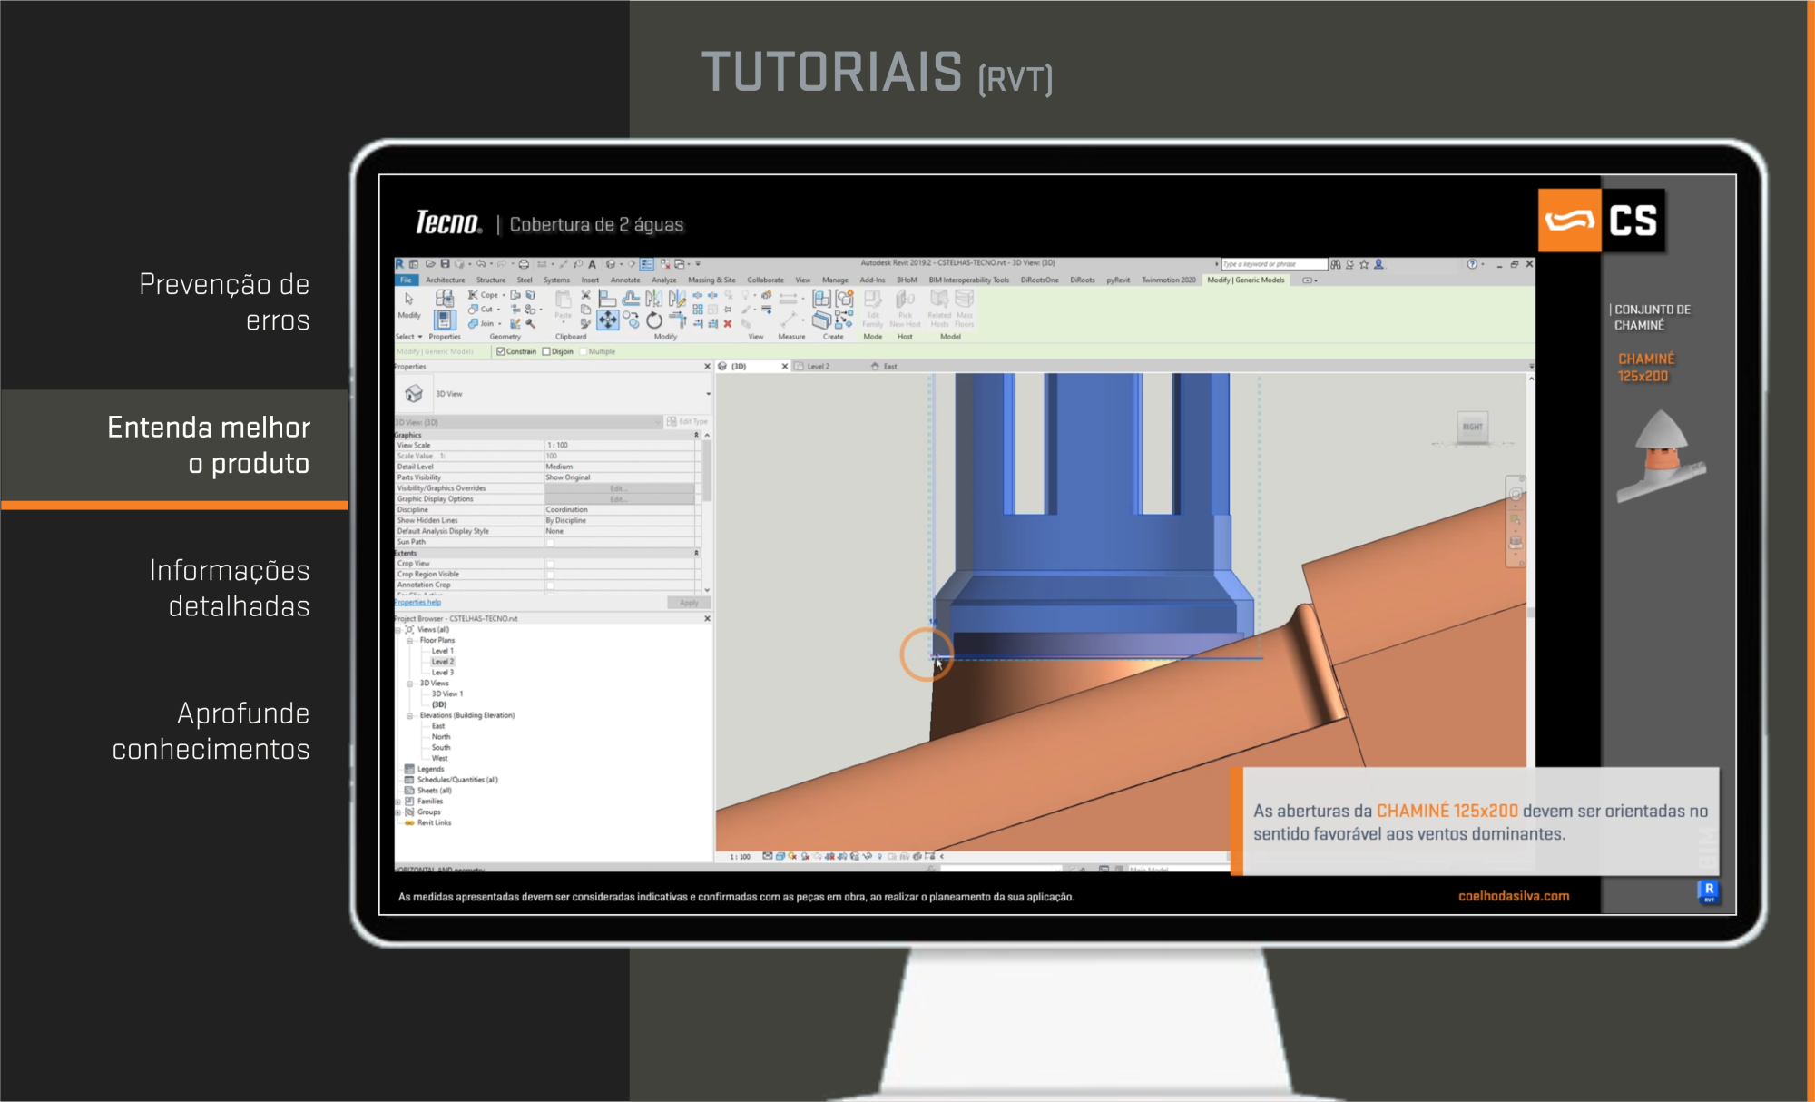Activate the Move tool in ribbon

(x=607, y=320)
